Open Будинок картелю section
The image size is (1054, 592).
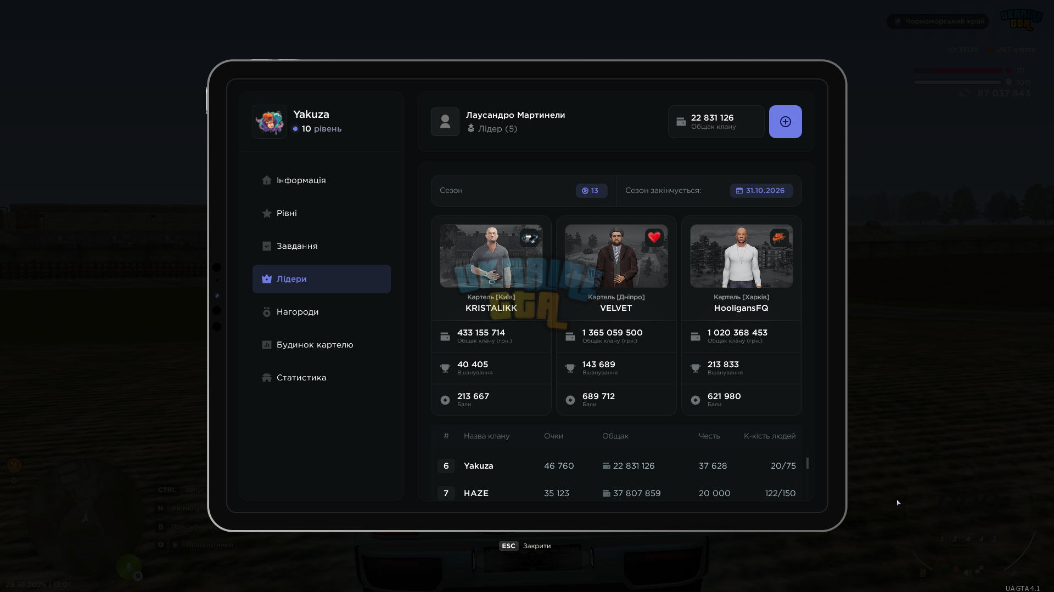coord(321,345)
